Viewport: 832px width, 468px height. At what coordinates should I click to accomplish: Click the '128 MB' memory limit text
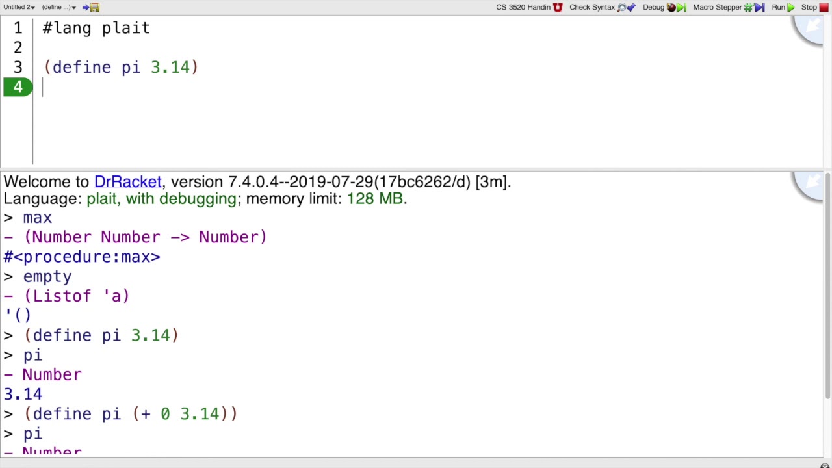tap(375, 199)
